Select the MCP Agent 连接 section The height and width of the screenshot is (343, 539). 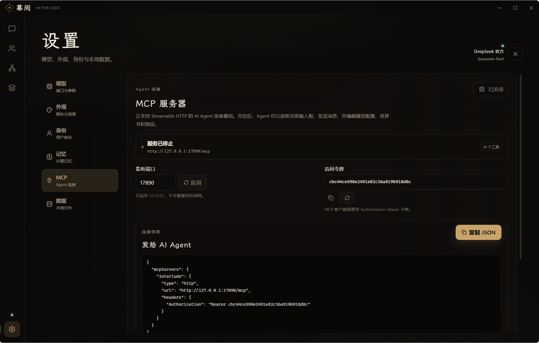[x=80, y=181]
